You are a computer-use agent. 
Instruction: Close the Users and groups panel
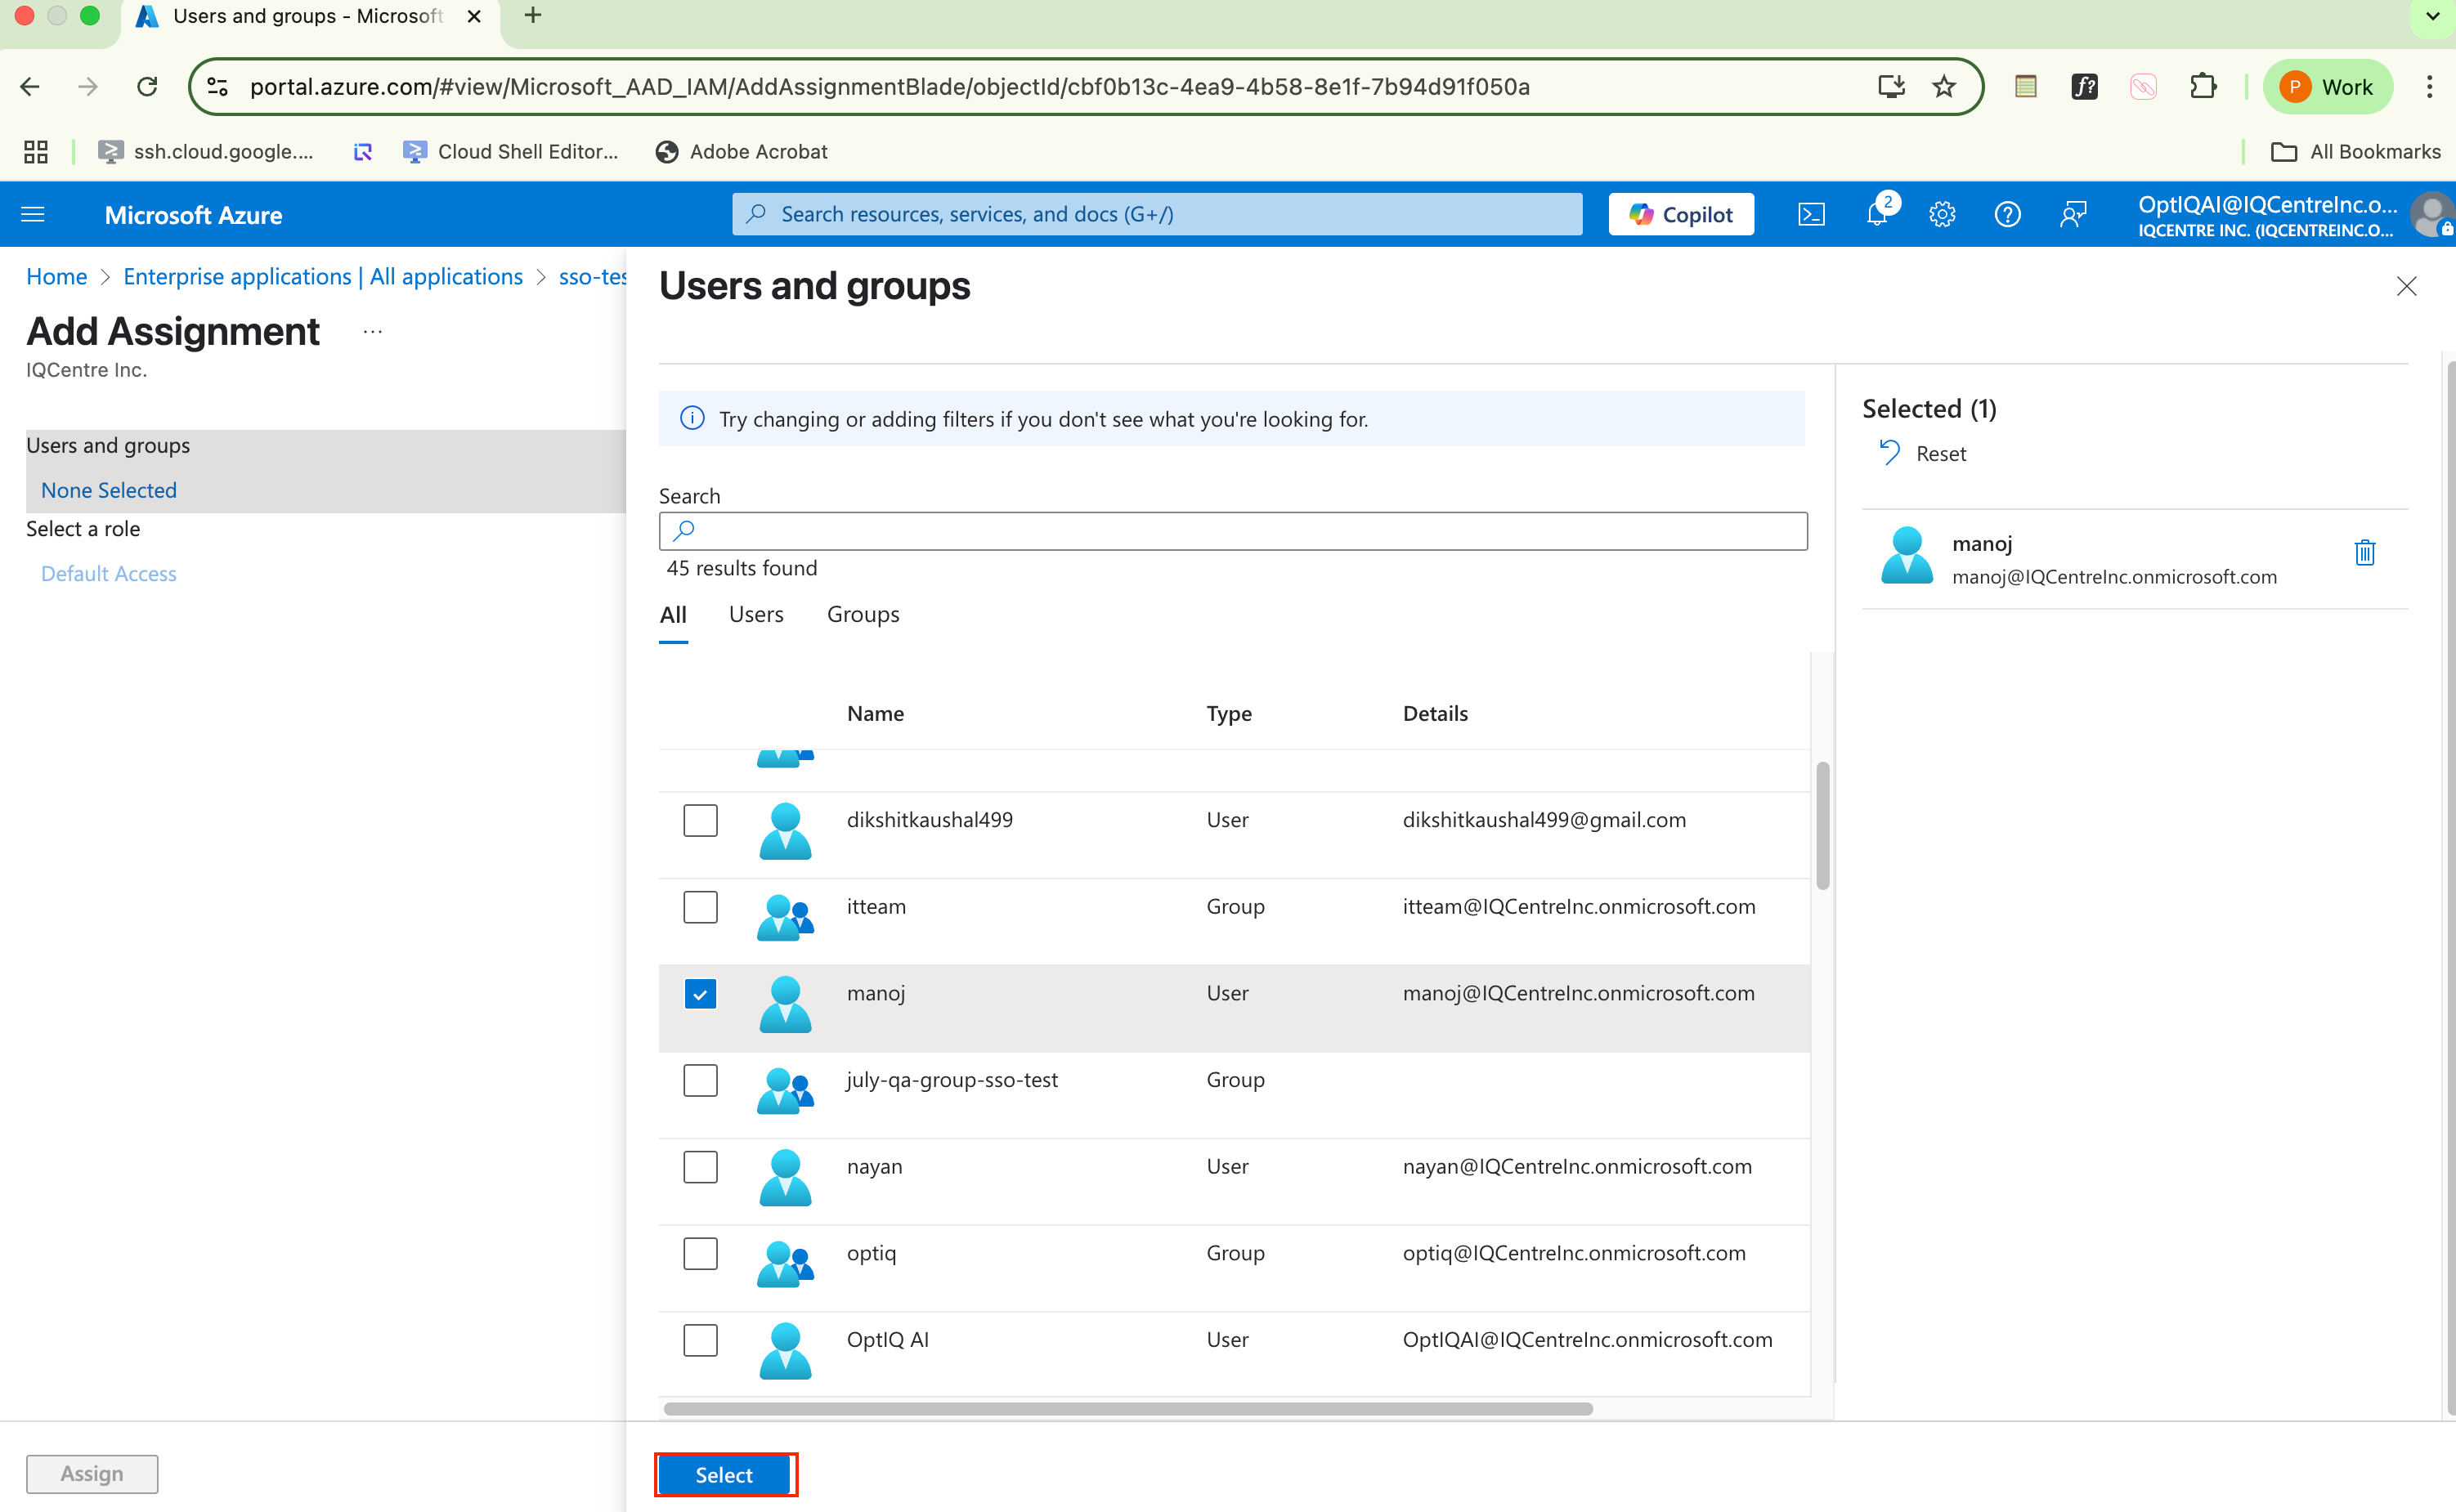coord(2406,286)
